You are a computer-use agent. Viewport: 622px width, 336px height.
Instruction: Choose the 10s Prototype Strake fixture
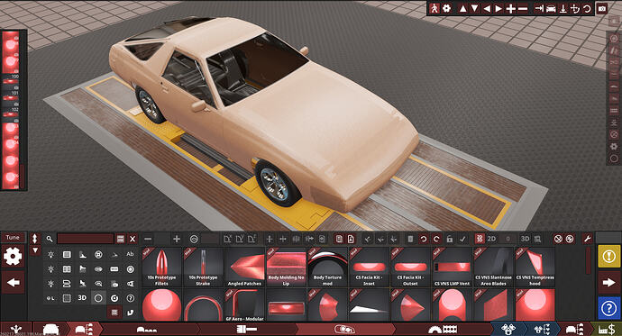(x=203, y=267)
